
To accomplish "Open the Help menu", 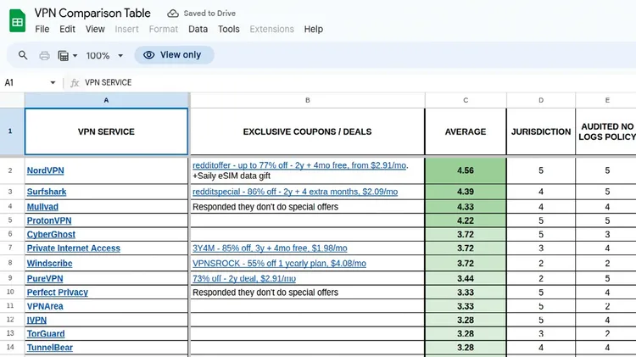I will (x=314, y=29).
